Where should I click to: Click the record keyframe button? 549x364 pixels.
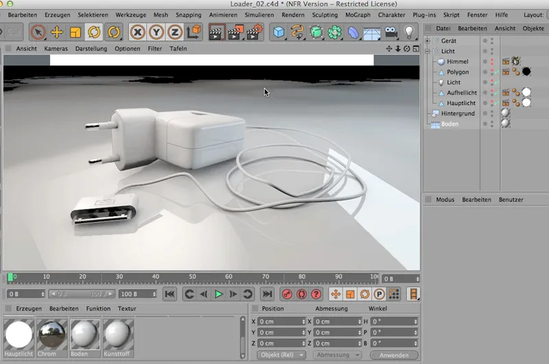pyautogui.click(x=287, y=294)
